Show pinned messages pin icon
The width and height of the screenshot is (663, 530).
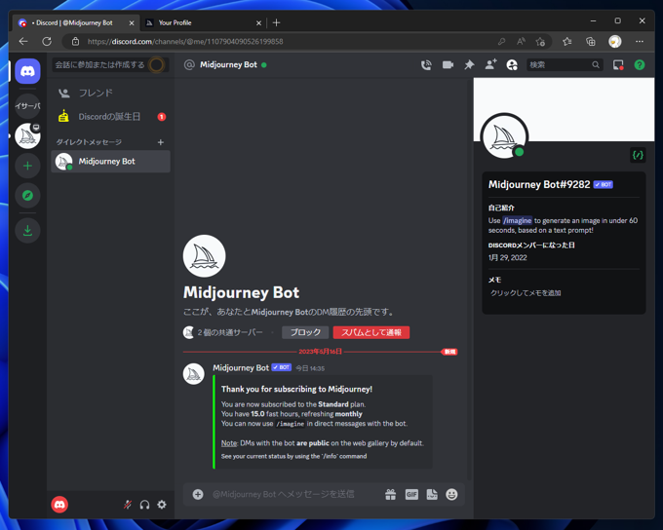469,64
